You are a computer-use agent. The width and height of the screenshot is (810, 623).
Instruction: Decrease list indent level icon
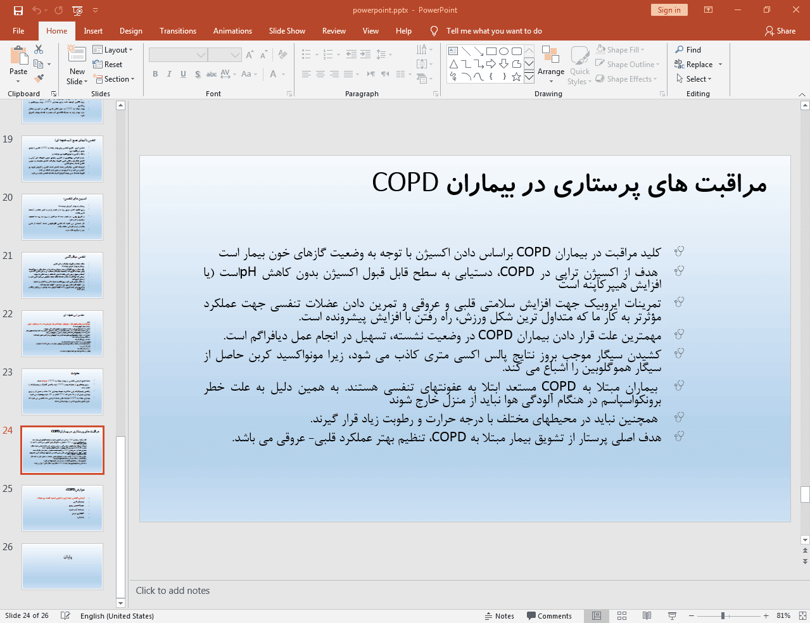(x=351, y=54)
